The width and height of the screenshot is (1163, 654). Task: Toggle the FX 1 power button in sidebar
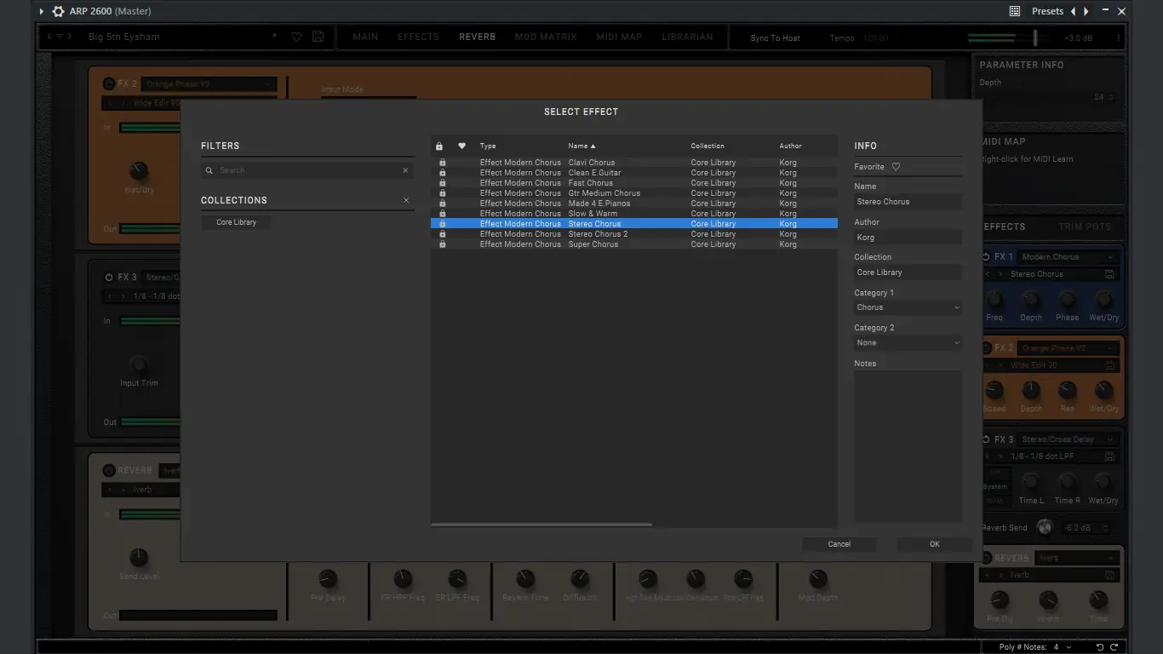986,256
